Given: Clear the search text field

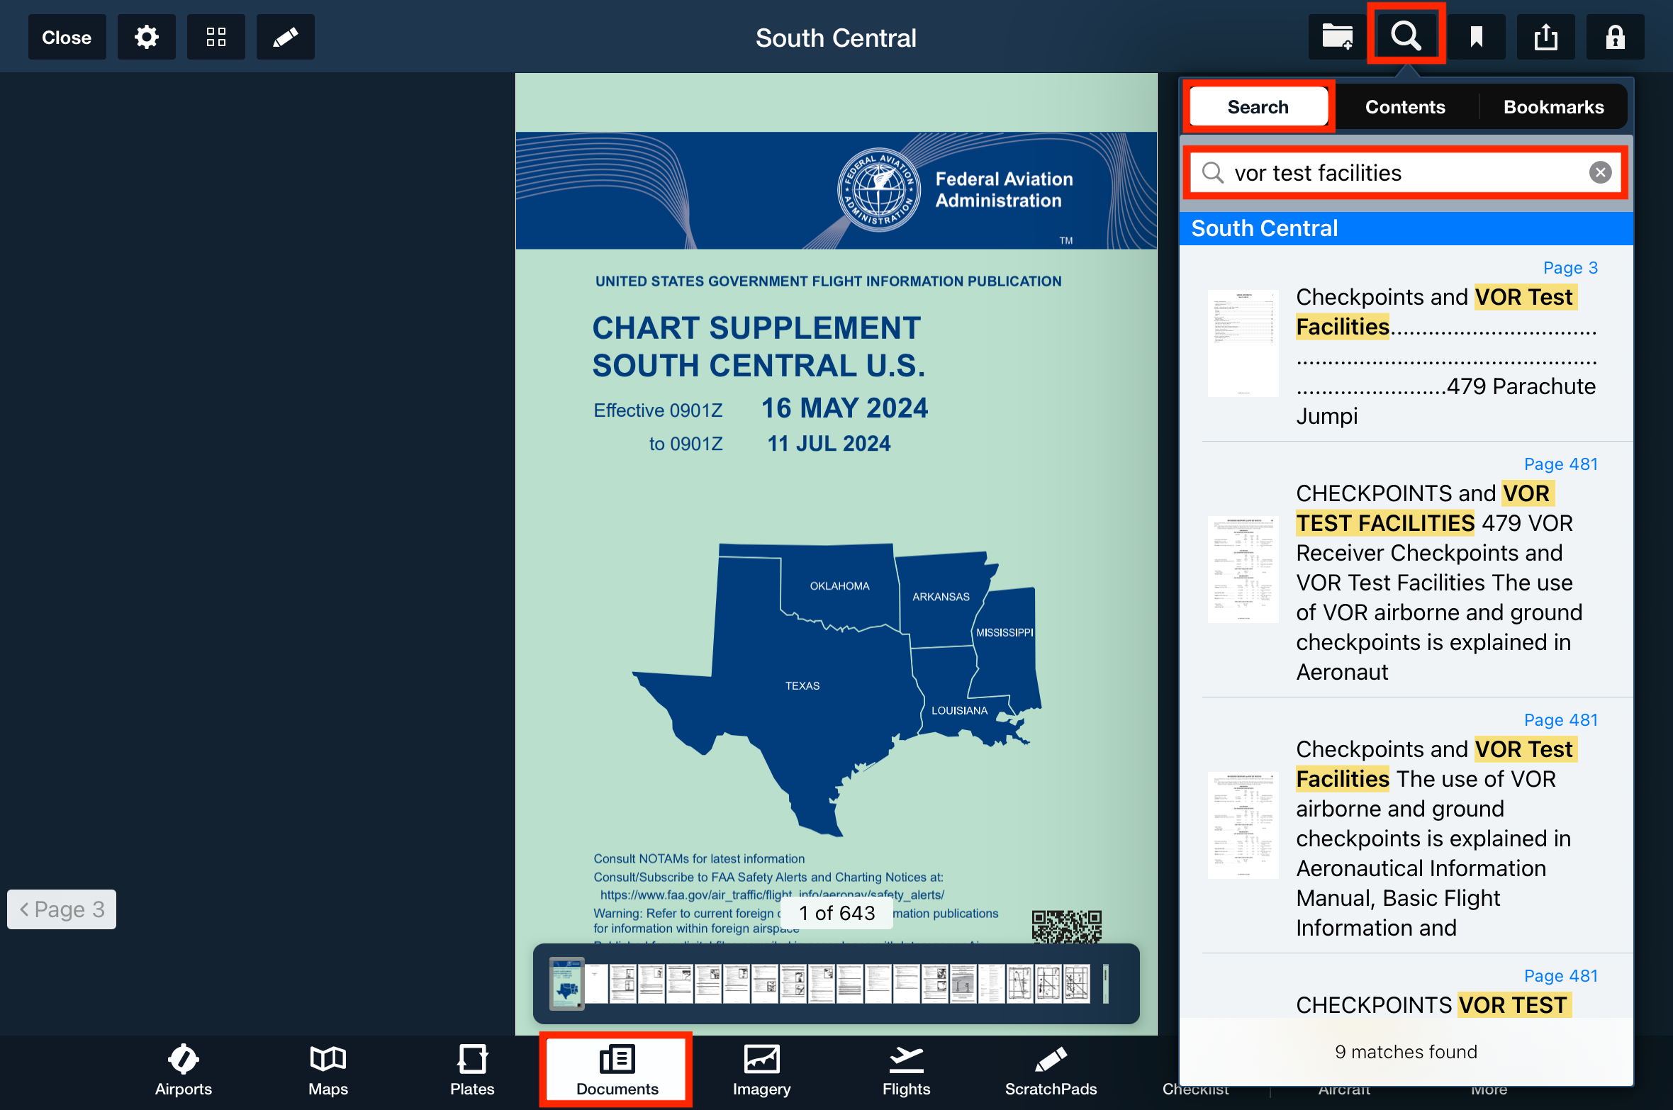Looking at the screenshot, I should [x=1600, y=172].
